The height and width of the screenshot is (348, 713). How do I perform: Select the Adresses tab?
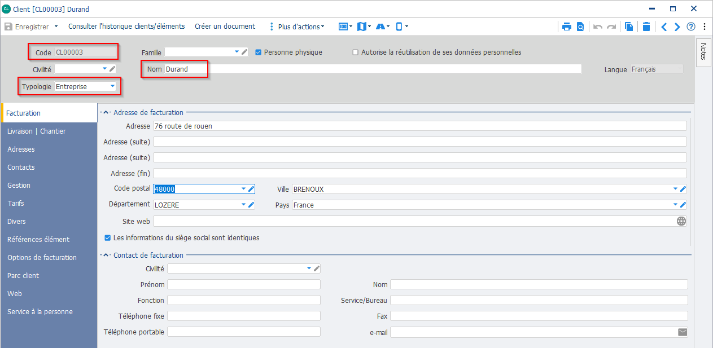pos(49,149)
